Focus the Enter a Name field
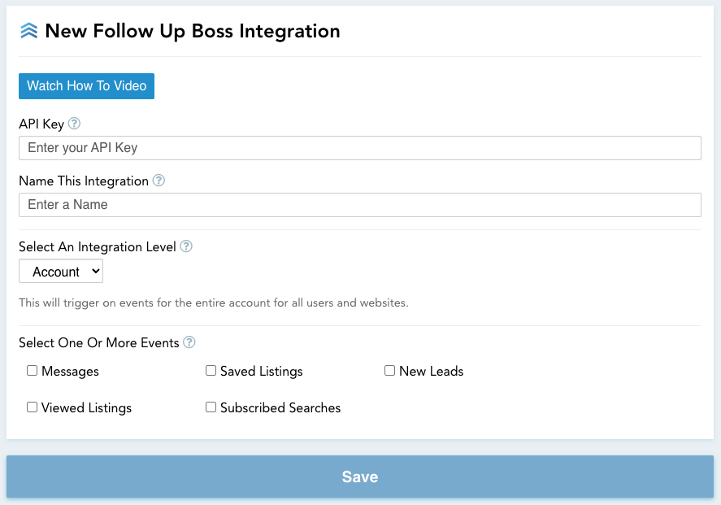Screen dimensions: 721x505 (x=360, y=205)
